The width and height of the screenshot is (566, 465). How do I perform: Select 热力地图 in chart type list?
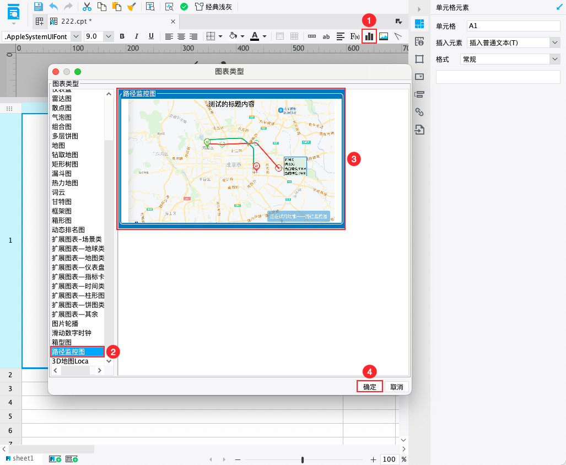pyautogui.click(x=65, y=183)
